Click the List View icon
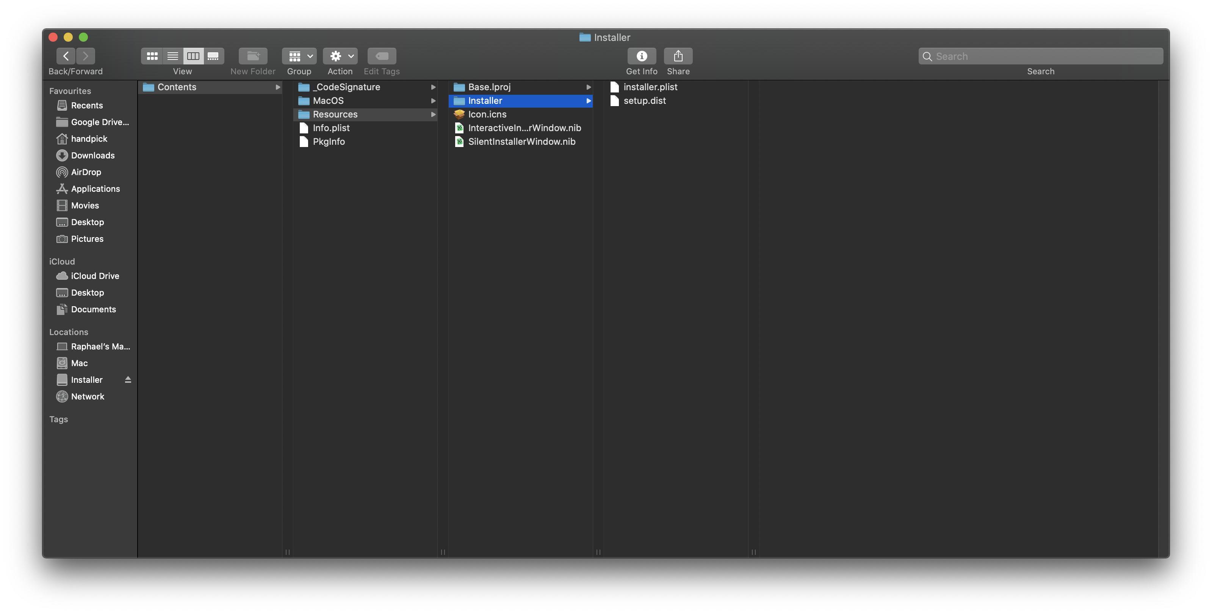 [171, 56]
